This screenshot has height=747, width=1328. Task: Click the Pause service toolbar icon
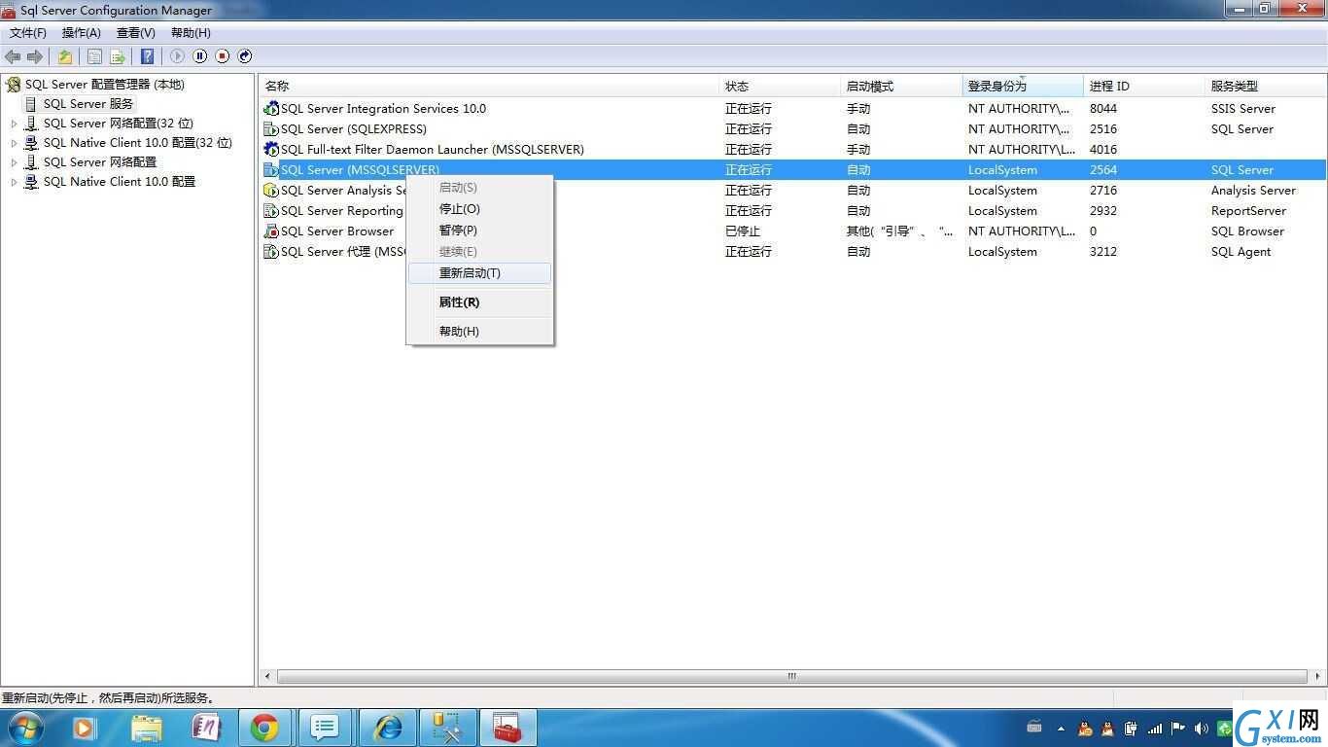(x=199, y=56)
